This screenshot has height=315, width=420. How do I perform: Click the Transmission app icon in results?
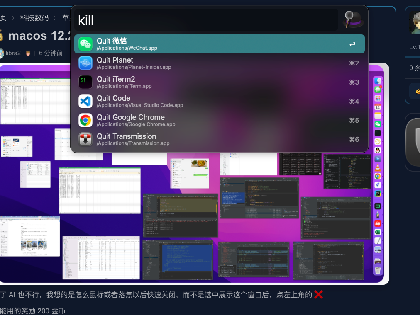tap(85, 139)
